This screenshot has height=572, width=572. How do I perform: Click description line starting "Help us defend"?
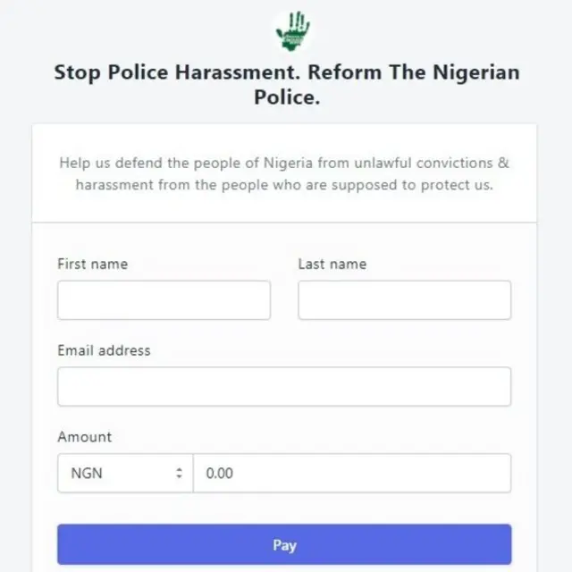coord(284,164)
